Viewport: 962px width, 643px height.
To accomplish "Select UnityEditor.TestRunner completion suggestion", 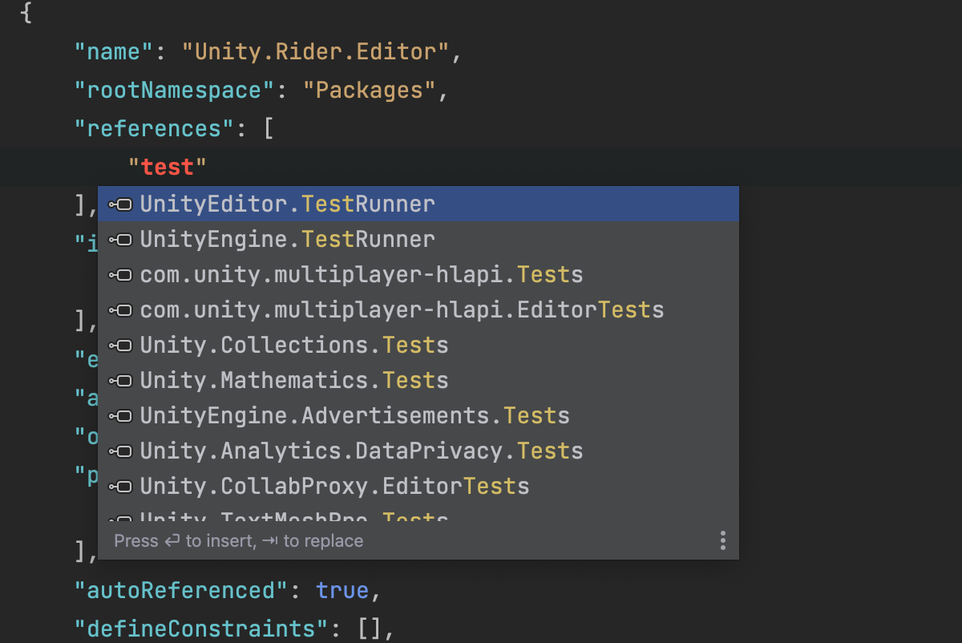I will [287, 204].
